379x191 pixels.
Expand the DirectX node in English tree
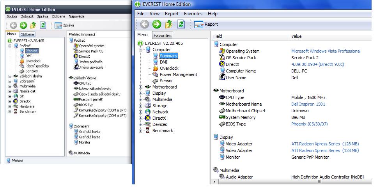point(140,118)
